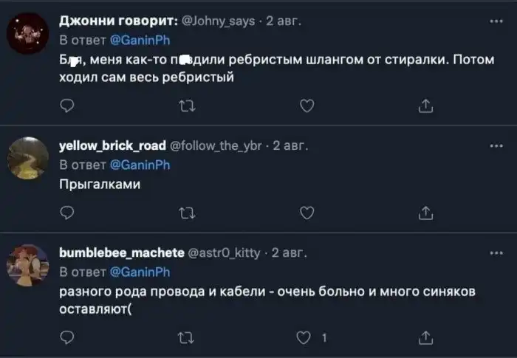Open Johny_says profile avatar
Screen dimensions: 517x358
pos(30,35)
